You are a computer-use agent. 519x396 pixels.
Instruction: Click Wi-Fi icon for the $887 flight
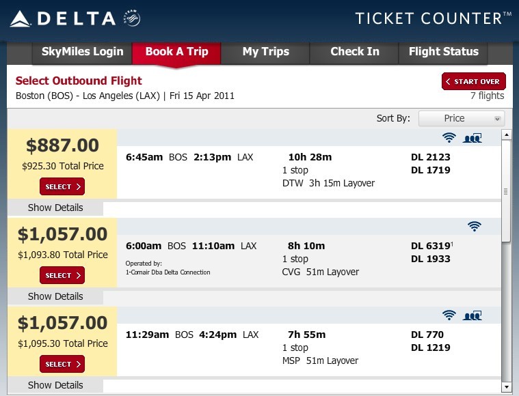[x=449, y=138]
